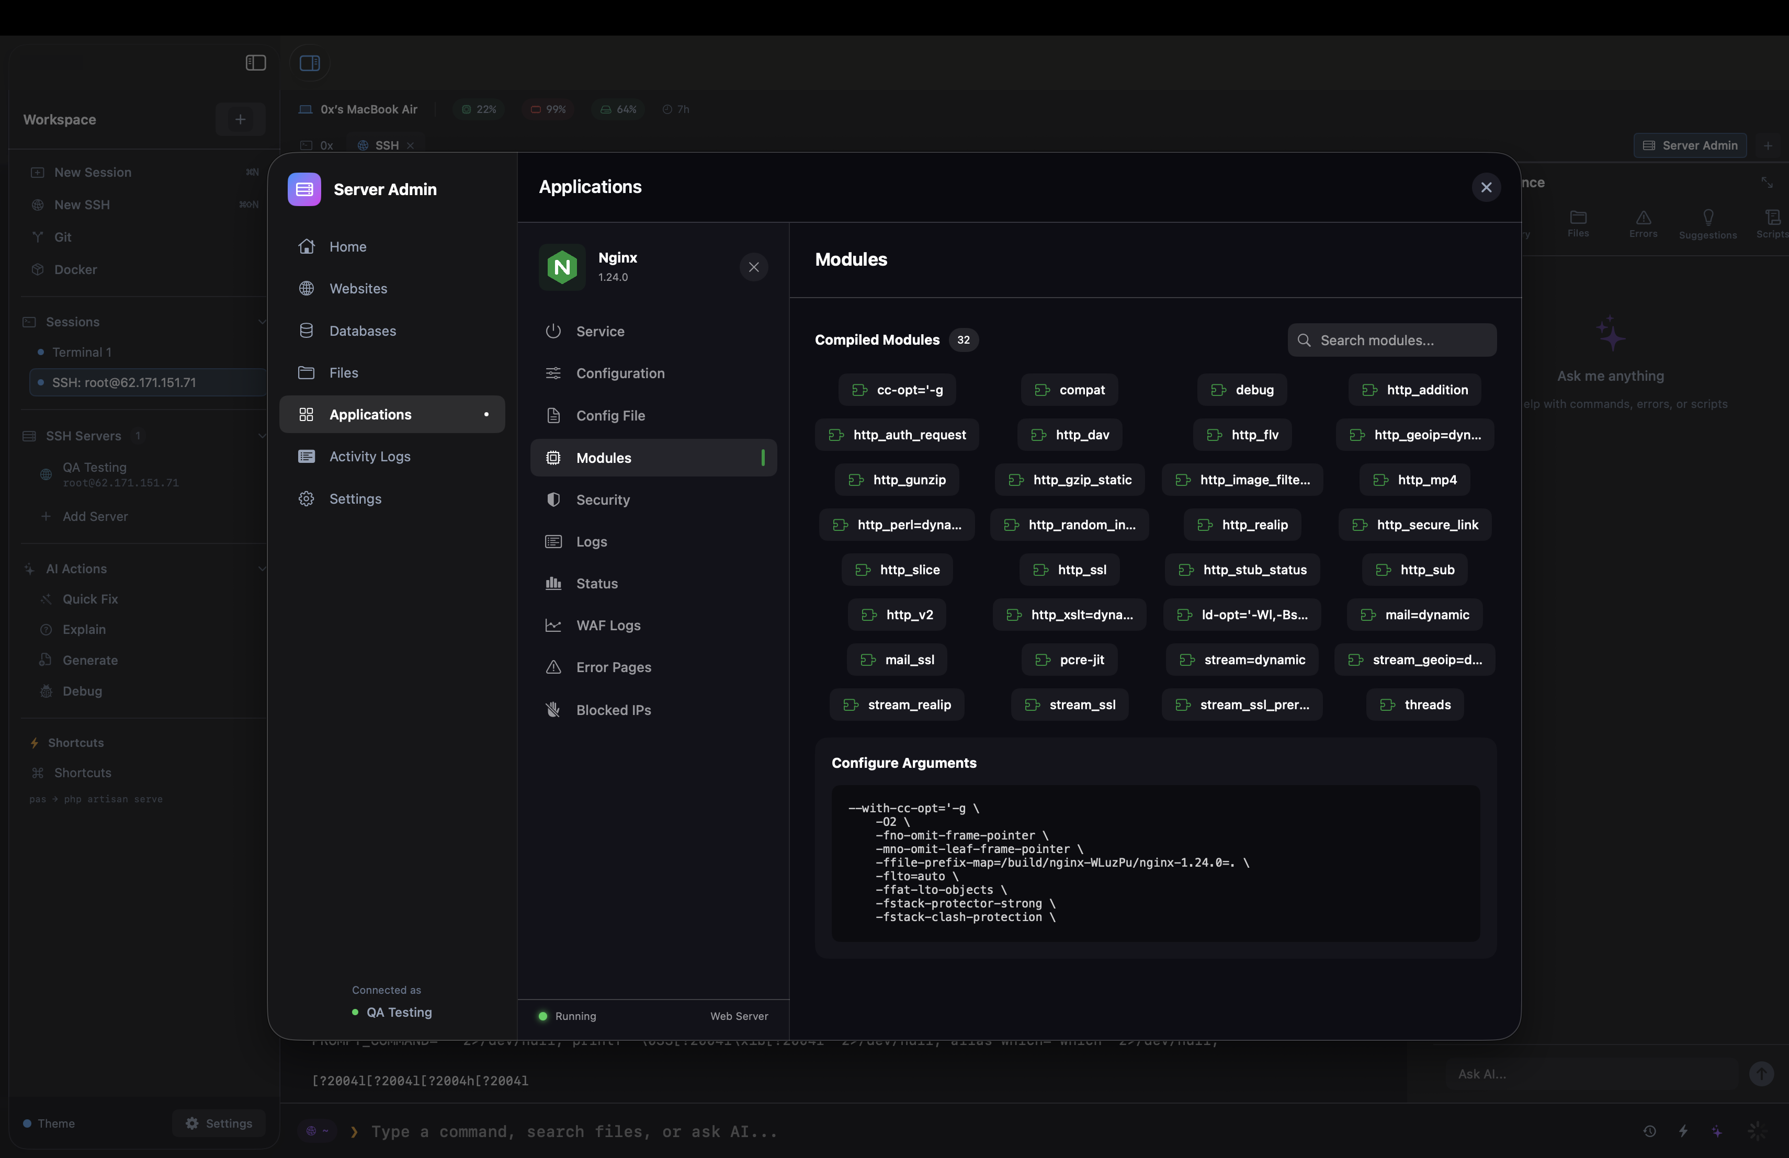This screenshot has height=1158, width=1789.
Task: Collapse the AI Actions group
Action: coord(262,569)
